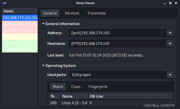This screenshot has width=180, height=109.
Task: Click the Hosts column header
Action: coord(20,11)
